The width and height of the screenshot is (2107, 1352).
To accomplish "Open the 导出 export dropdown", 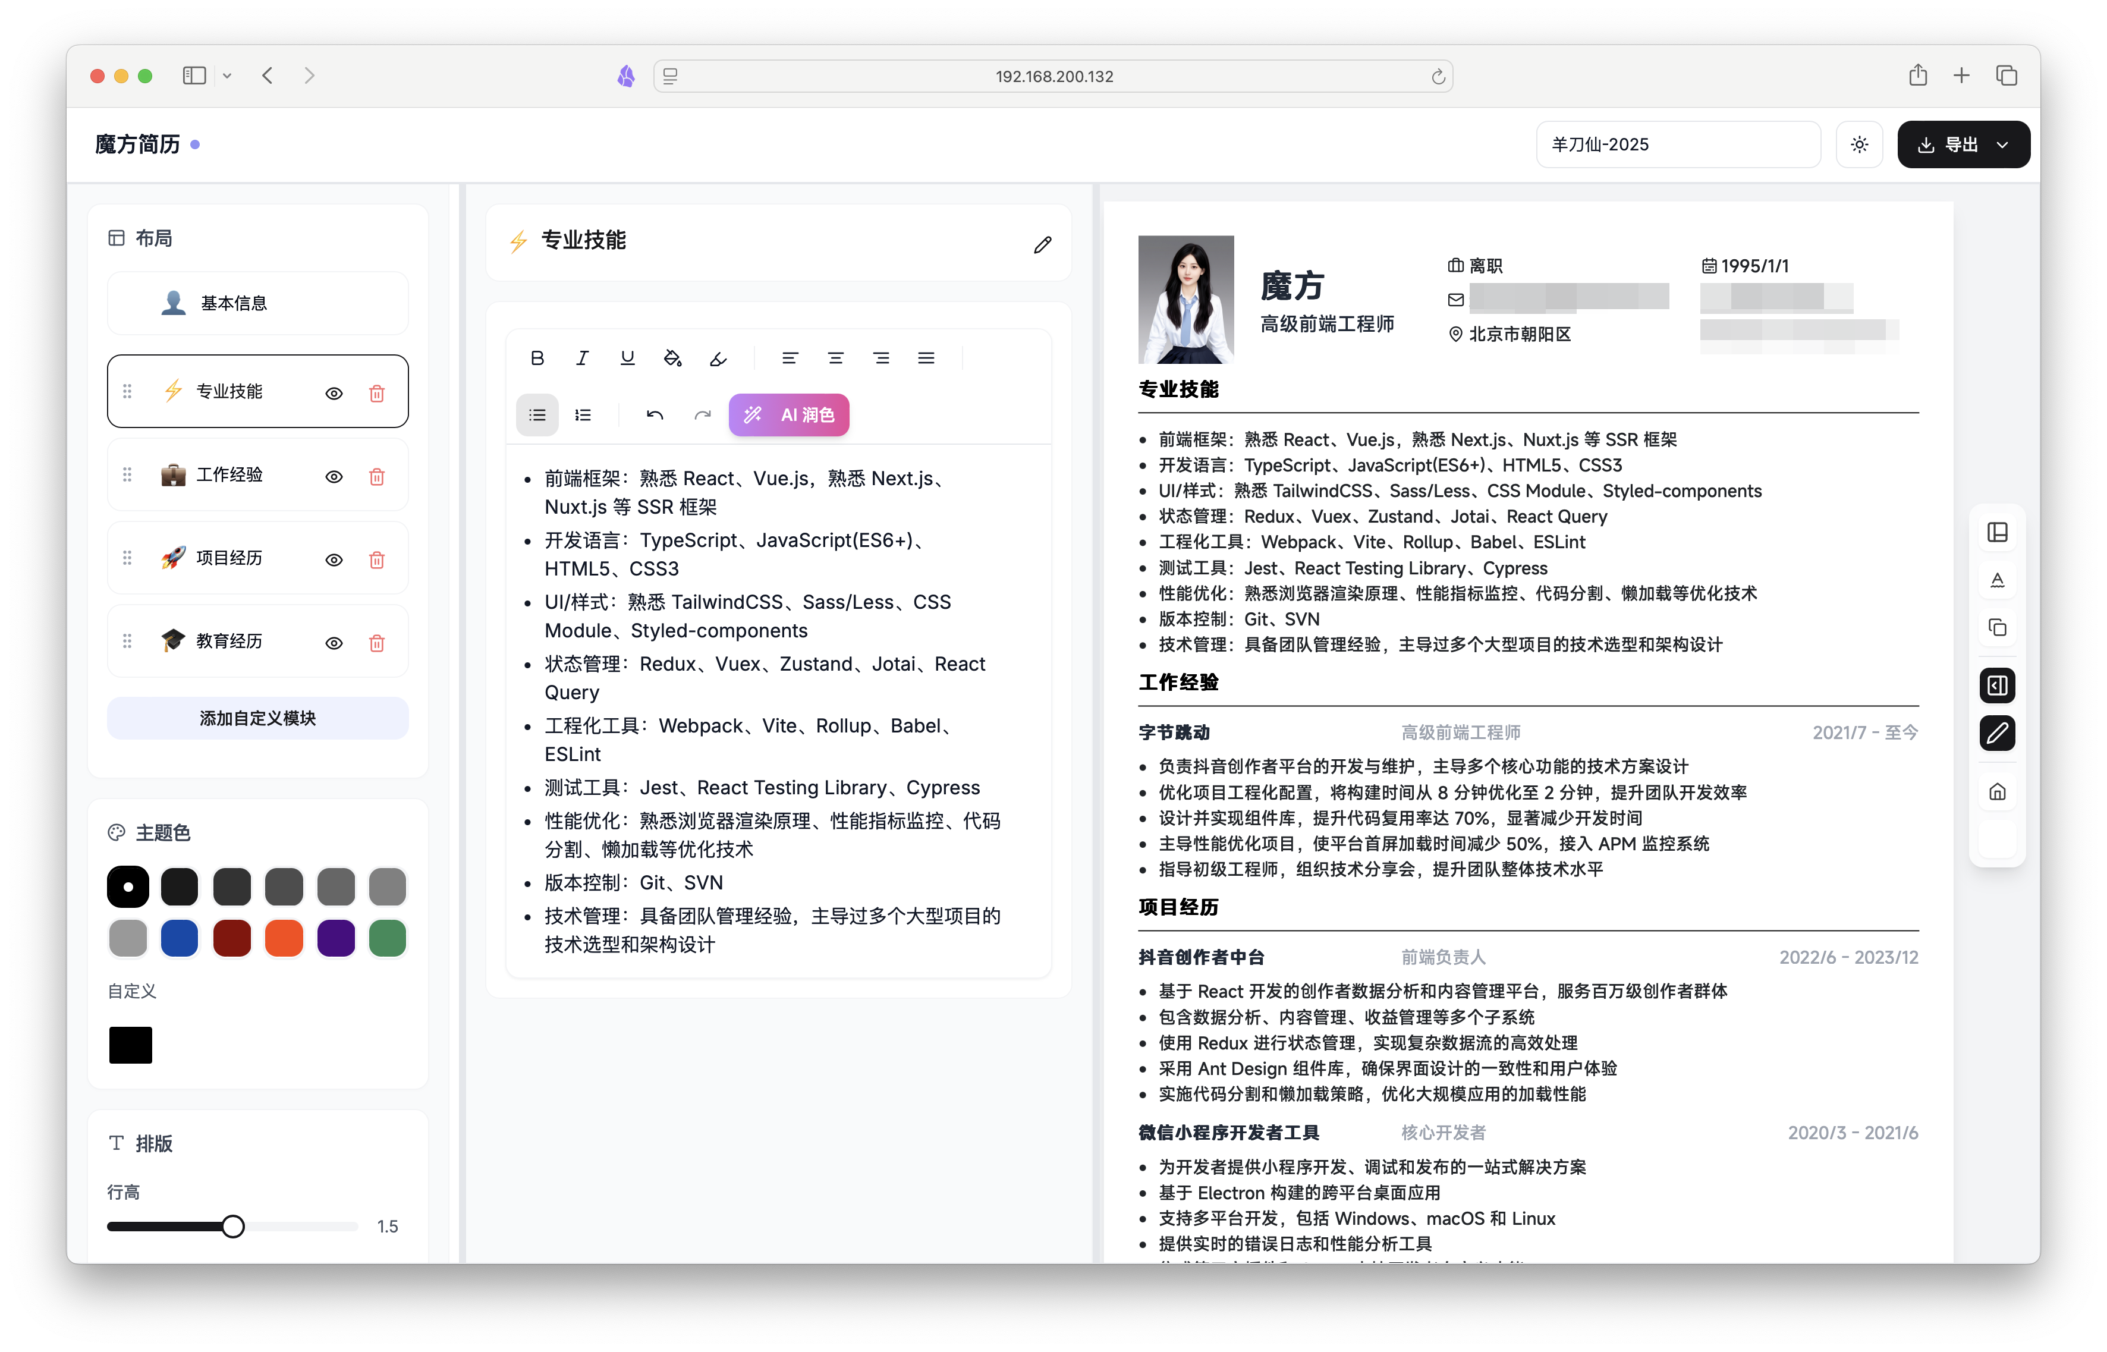I will point(1963,145).
